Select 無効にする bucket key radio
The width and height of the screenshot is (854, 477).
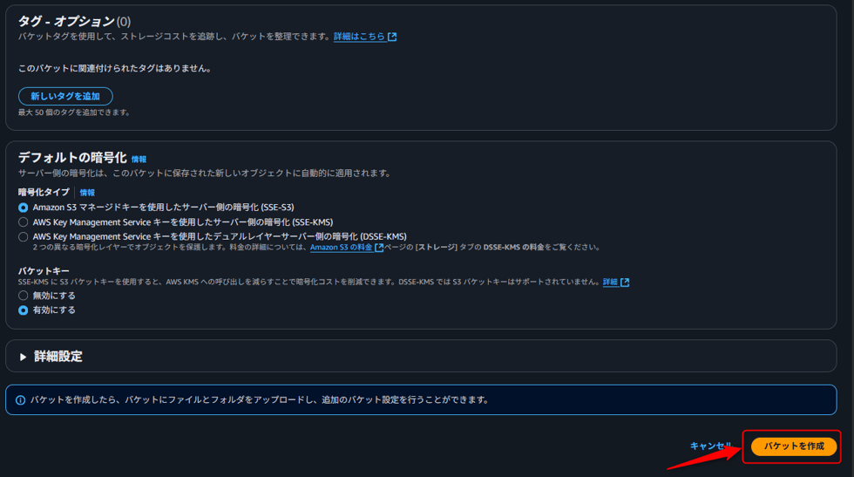(x=23, y=296)
